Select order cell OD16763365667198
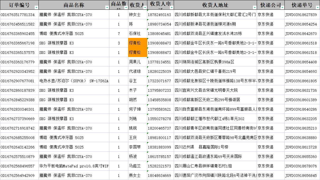The width and height of the screenshot is (320, 180). 19,43
